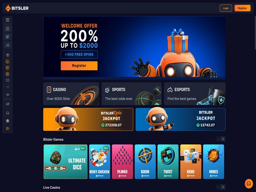Viewport: 256px width, 192px height.
Task: Open the sports ball icon in sidebar
Action: click(8, 36)
